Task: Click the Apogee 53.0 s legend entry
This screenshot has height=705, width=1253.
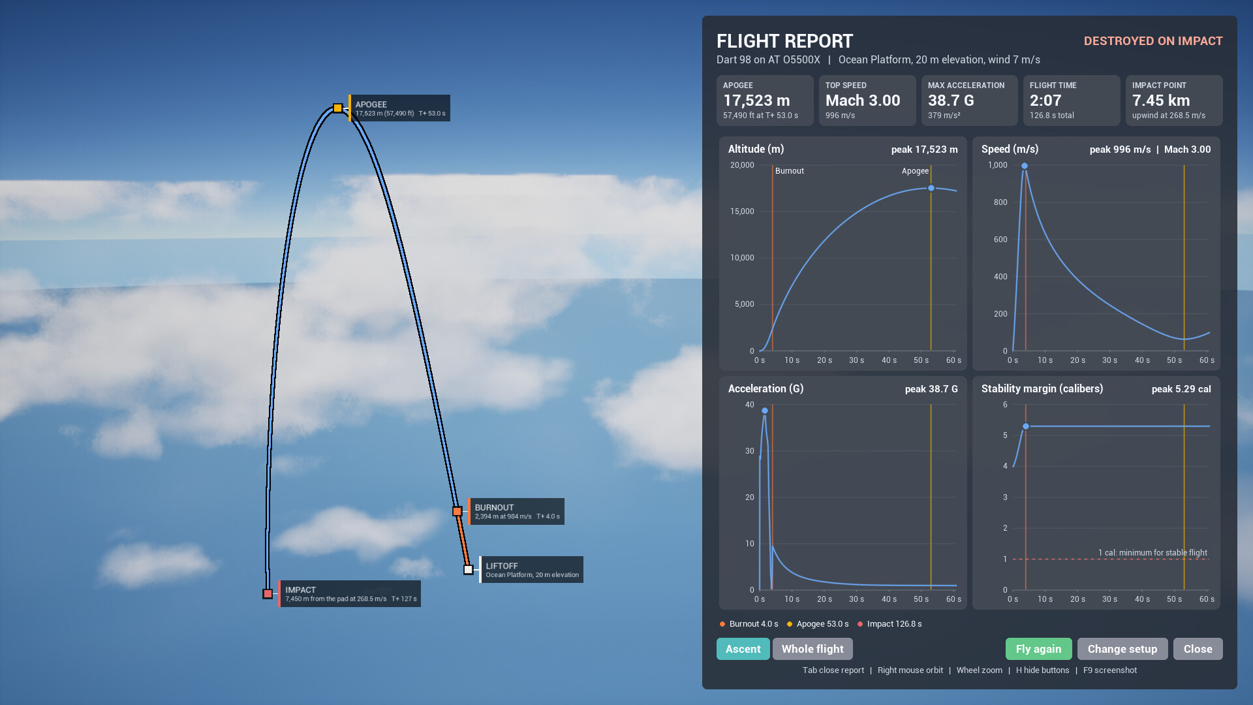Action: pyautogui.click(x=818, y=624)
